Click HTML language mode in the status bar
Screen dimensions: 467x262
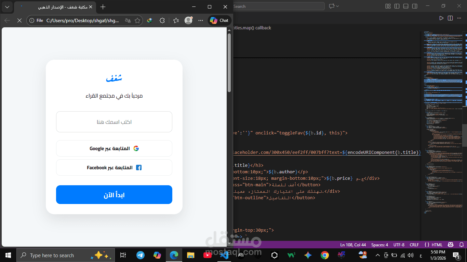point(438,245)
